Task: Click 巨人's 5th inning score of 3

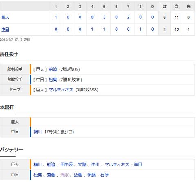Action: (x=104, y=17)
